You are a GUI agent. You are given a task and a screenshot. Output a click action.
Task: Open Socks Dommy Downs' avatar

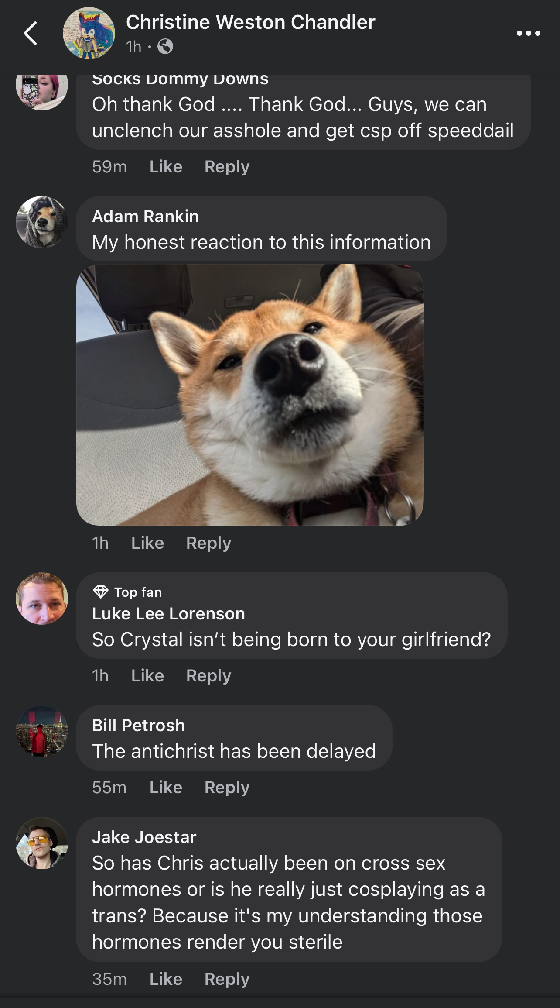42,89
